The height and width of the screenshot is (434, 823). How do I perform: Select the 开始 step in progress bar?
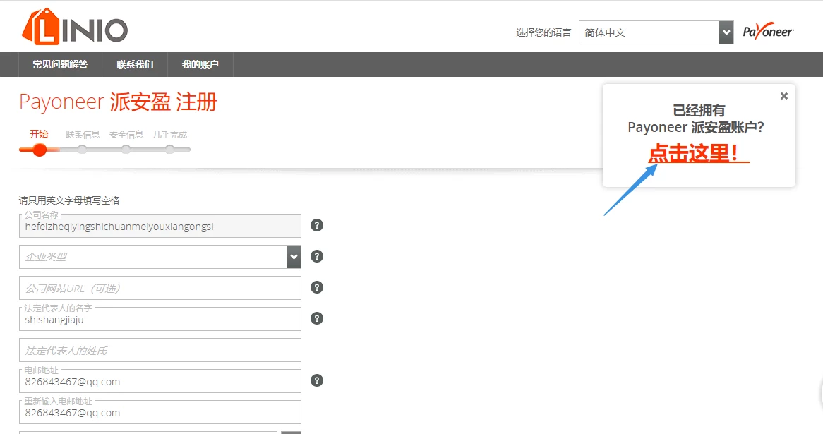39,134
